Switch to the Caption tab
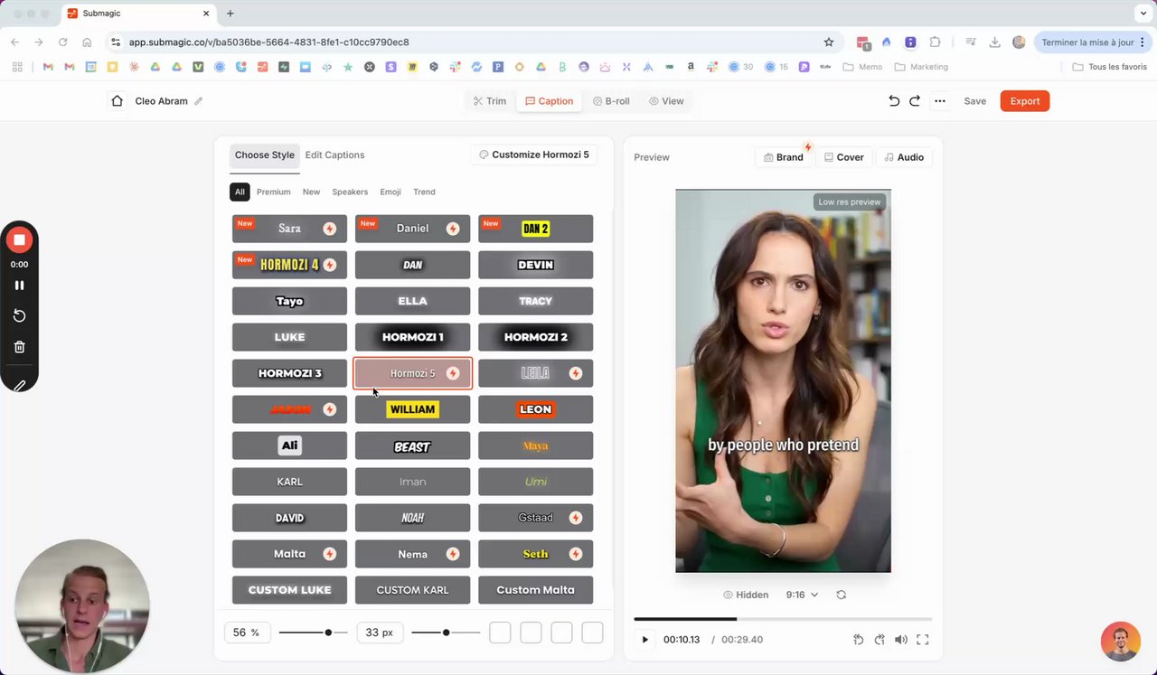Screen dimensions: 1157x675 pos(549,101)
